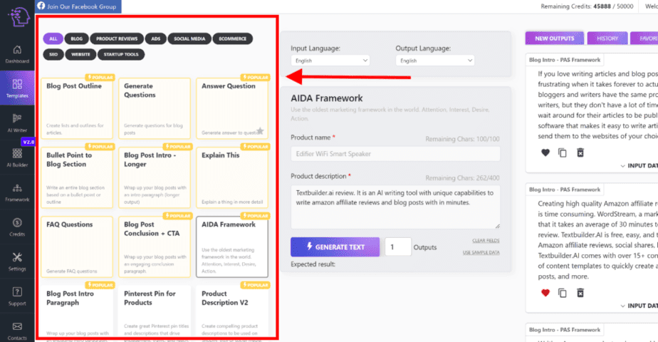Open the Explain This template

(x=232, y=177)
